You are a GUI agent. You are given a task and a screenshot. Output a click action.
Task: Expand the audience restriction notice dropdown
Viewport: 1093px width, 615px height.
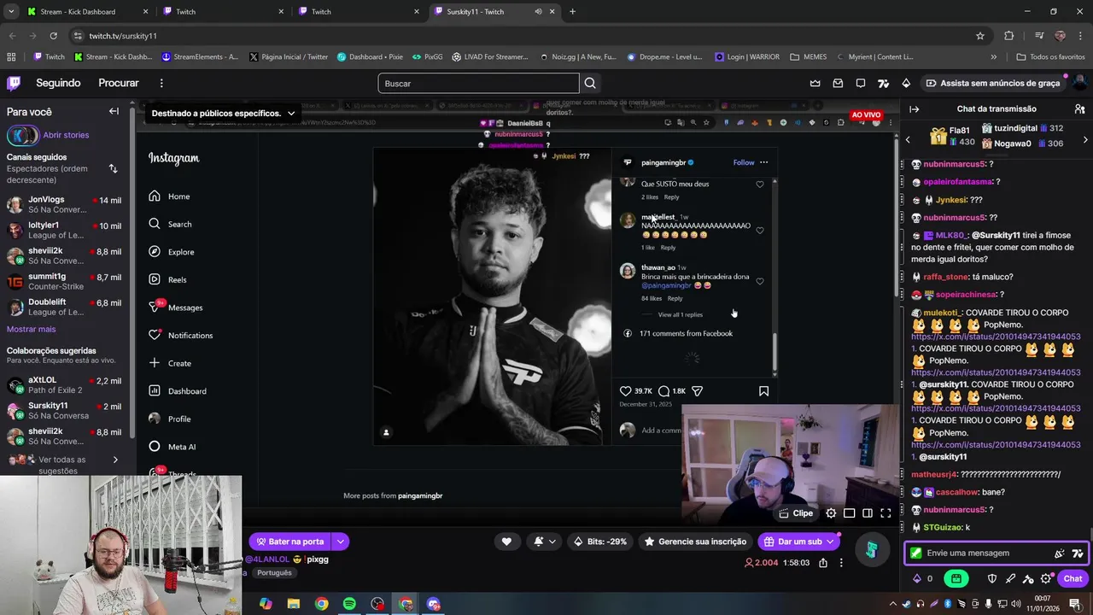[x=291, y=113]
